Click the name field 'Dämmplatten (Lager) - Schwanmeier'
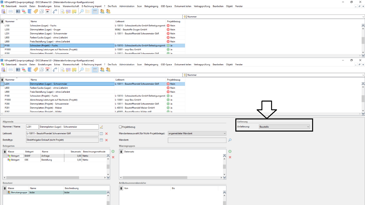This screenshot has width=365, height=205. [69, 127]
